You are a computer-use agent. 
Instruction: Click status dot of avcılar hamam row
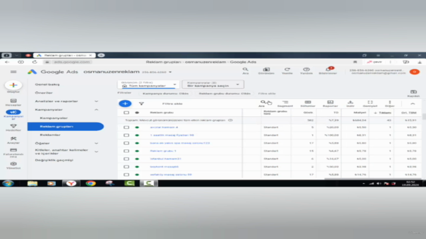click(137, 127)
